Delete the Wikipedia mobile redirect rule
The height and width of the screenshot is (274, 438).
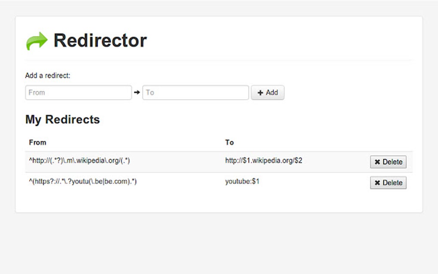coord(388,162)
